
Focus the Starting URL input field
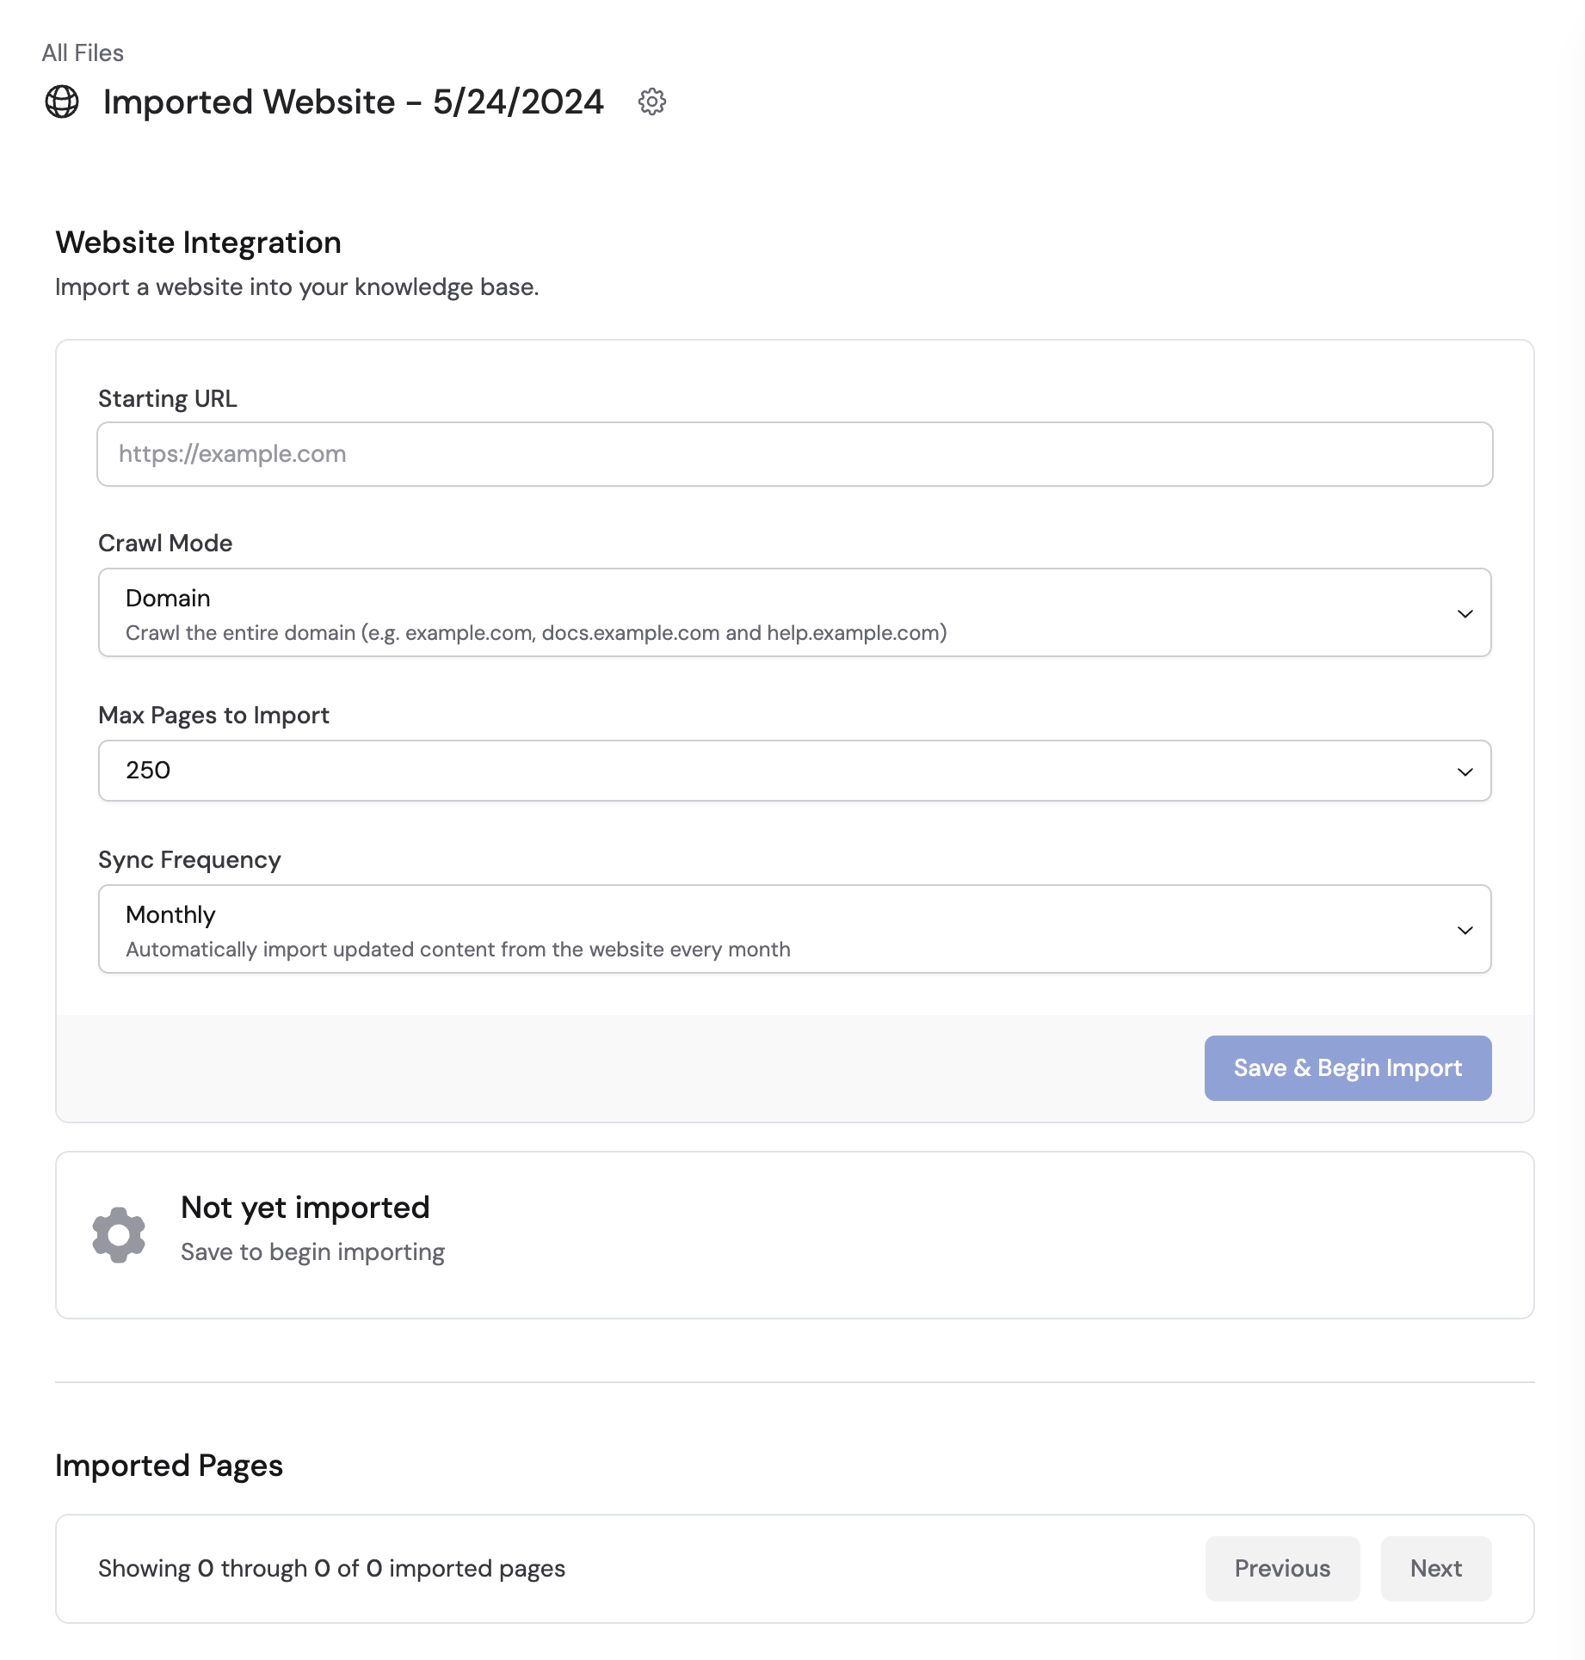pyautogui.click(x=792, y=453)
